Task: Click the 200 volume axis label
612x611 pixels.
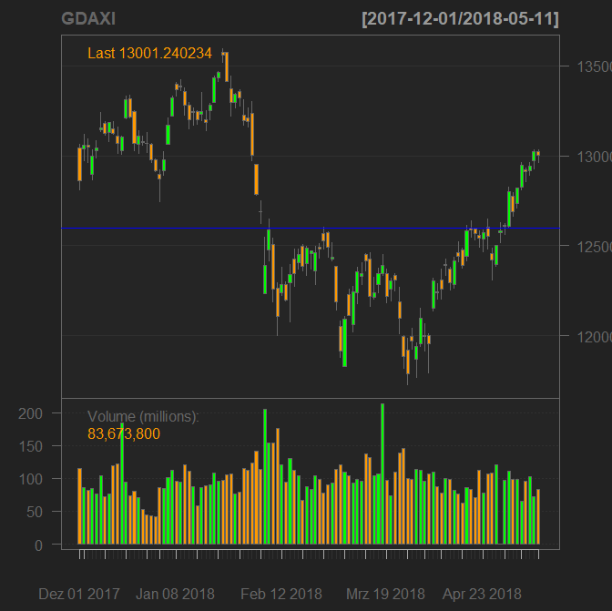Action: (32, 413)
